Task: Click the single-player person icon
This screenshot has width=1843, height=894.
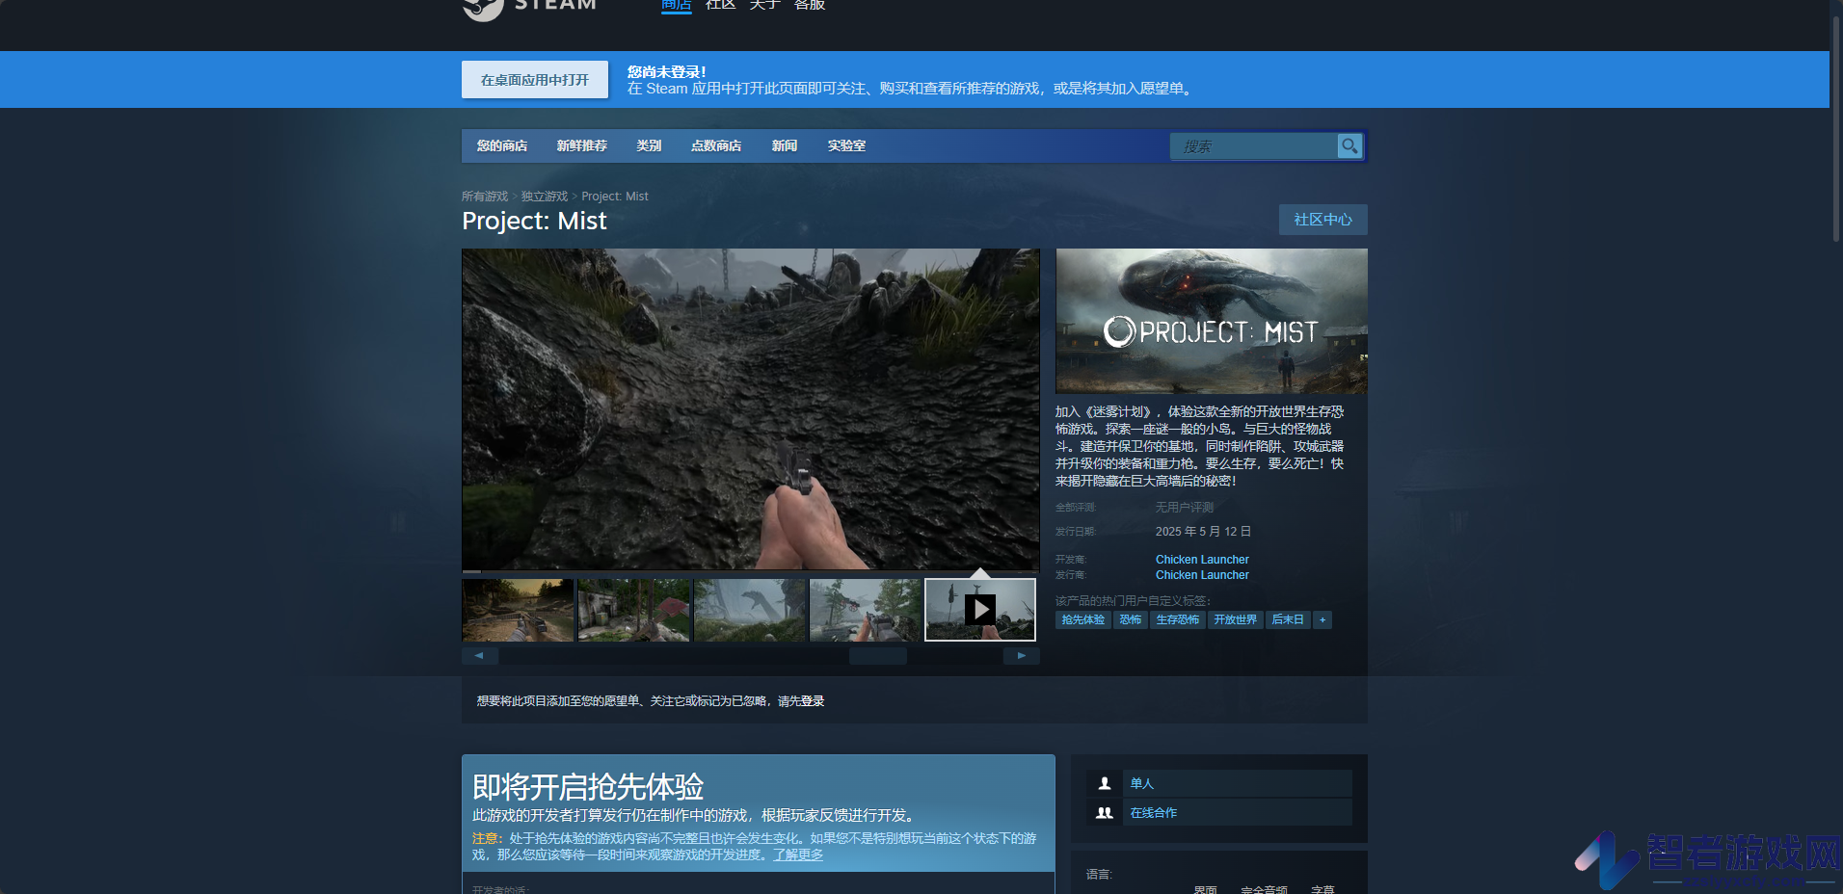Action: [x=1105, y=783]
